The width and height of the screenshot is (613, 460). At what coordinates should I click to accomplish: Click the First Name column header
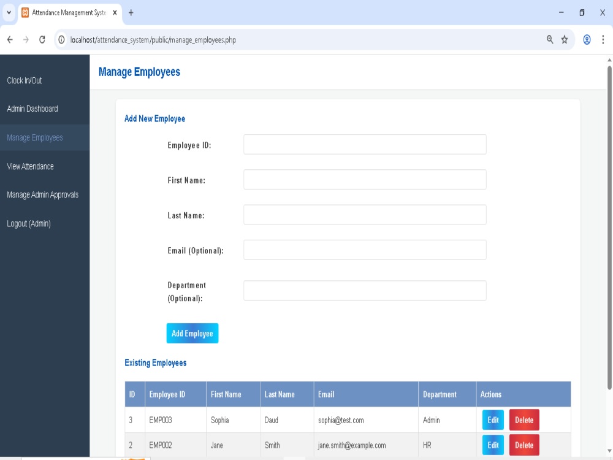(x=233, y=394)
